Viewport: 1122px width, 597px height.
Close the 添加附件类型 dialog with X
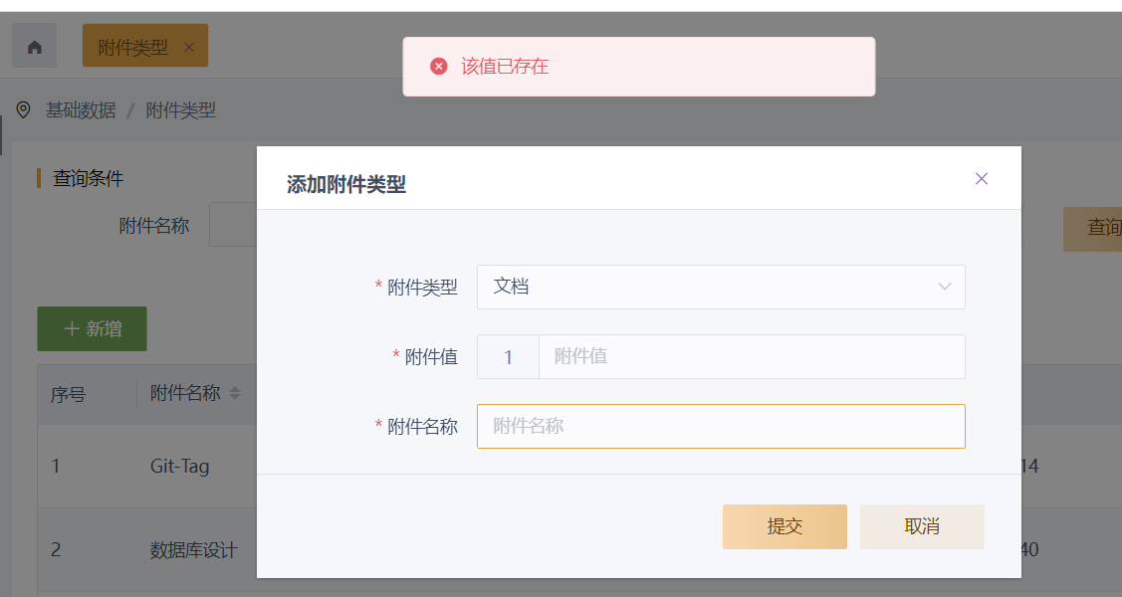(x=982, y=179)
